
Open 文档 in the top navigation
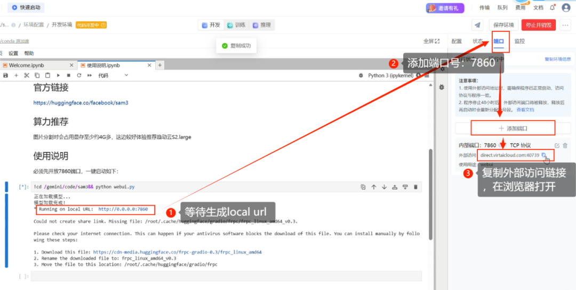pyautogui.click(x=538, y=7)
